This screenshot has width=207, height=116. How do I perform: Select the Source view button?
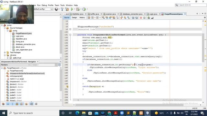tap(67, 17)
